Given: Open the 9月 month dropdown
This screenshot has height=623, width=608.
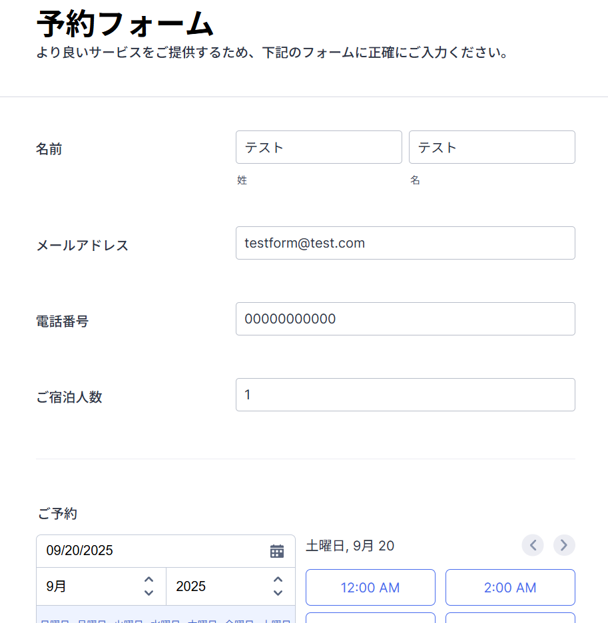Looking at the screenshot, I should tap(100, 586).
